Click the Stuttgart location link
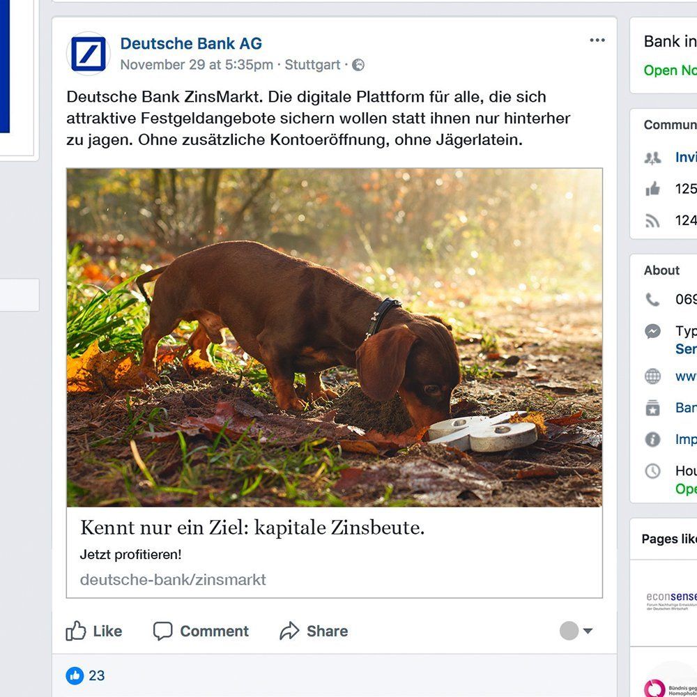This screenshot has width=697, height=697. pos(312,65)
